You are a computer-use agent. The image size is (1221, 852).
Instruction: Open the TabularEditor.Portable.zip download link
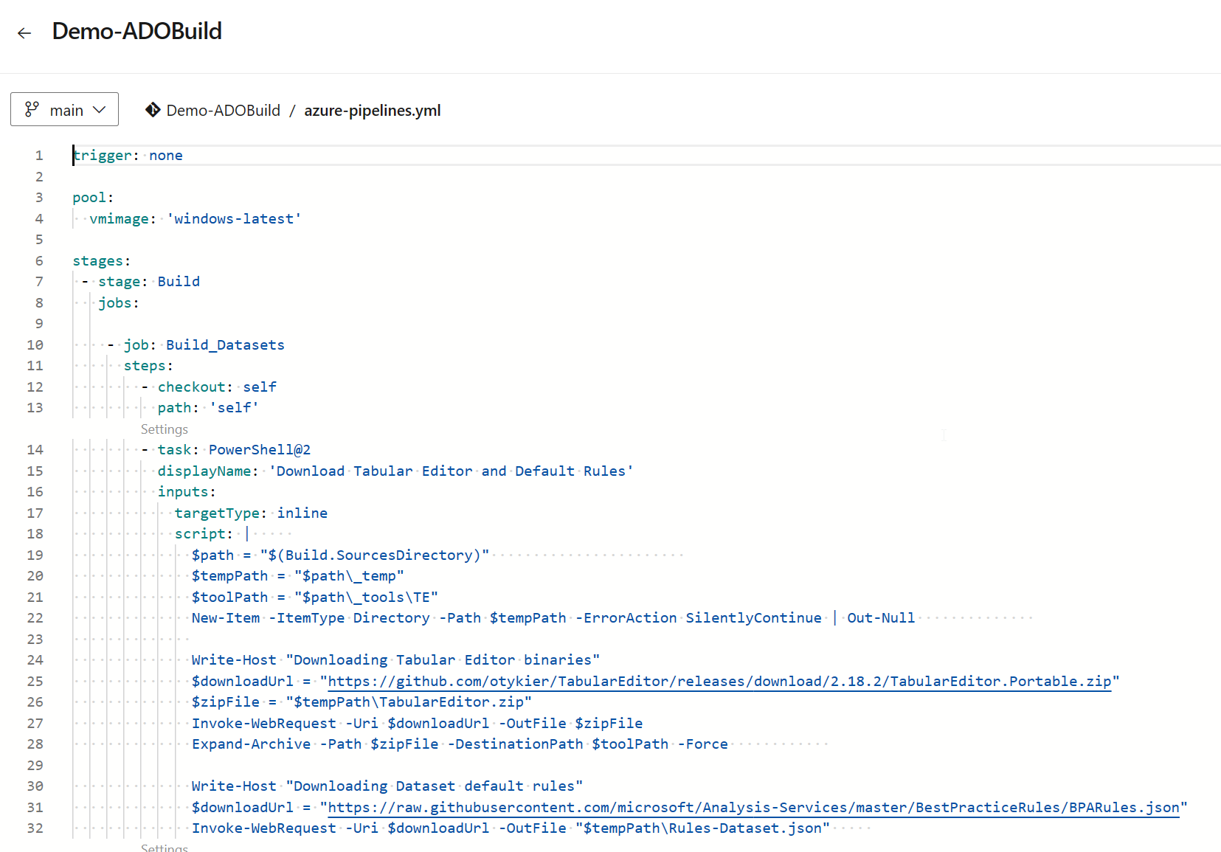(x=722, y=681)
